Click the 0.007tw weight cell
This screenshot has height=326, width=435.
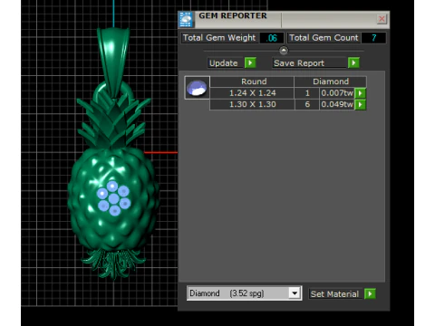coord(337,93)
